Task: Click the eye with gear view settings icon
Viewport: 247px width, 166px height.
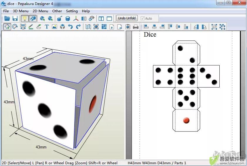Action: 92,18
